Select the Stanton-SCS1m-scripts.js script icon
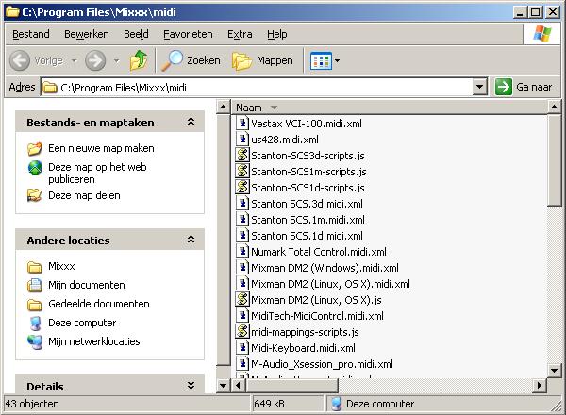The width and height of the screenshot is (566, 415). [242, 171]
